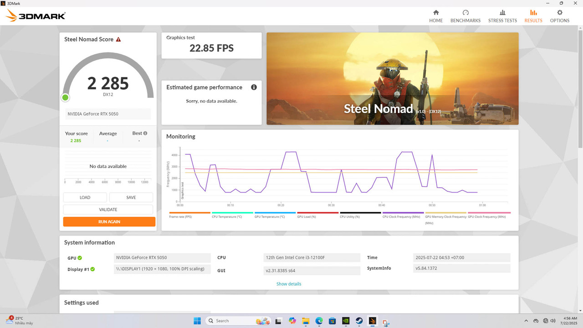Click the VALIDATE button
Image resolution: width=583 pixels, height=328 pixels.
click(108, 210)
